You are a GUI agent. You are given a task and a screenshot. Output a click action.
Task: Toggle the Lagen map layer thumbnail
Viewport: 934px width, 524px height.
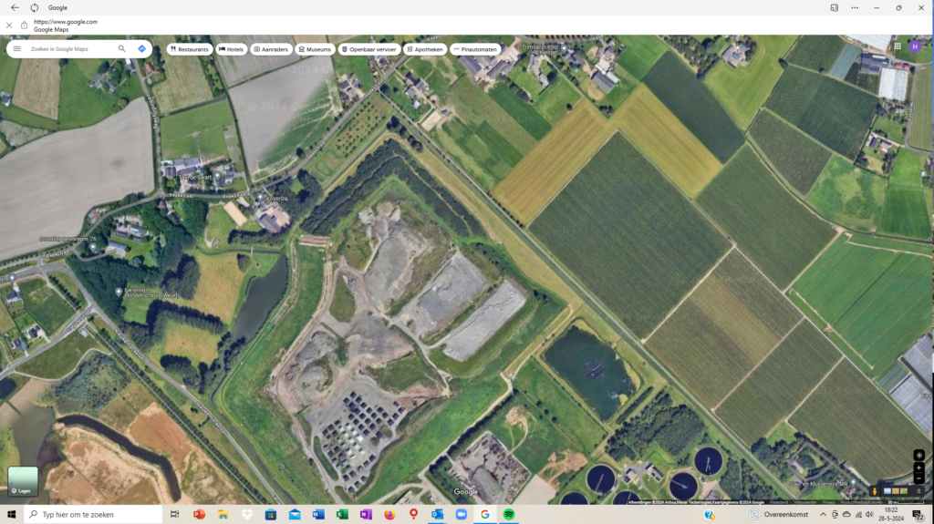click(23, 482)
